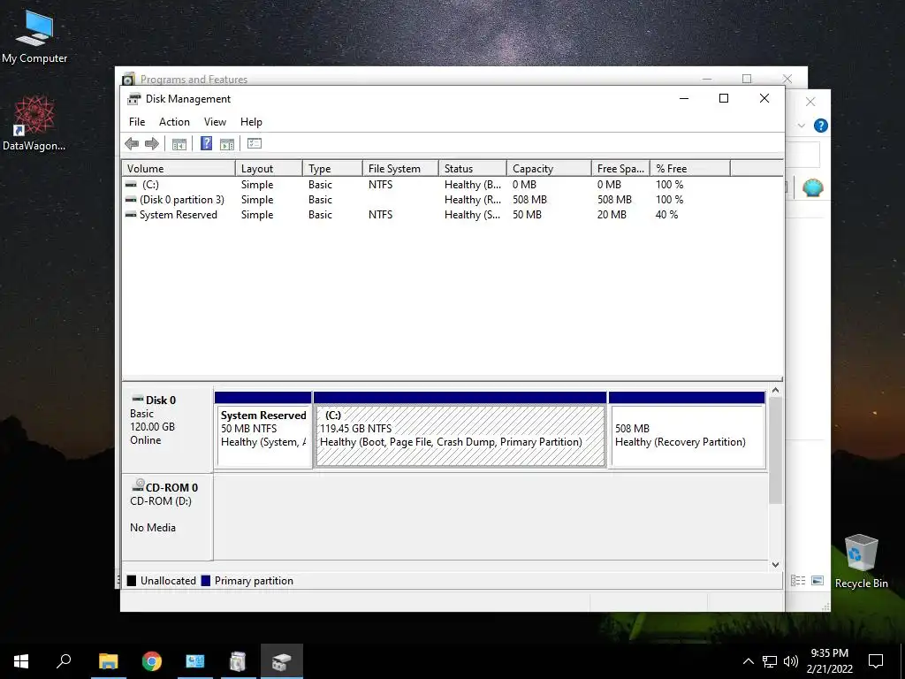This screenshot has width=905, height=679.
Task: Click the seashell icon in Programs and Features
Action: click(813, 187)
